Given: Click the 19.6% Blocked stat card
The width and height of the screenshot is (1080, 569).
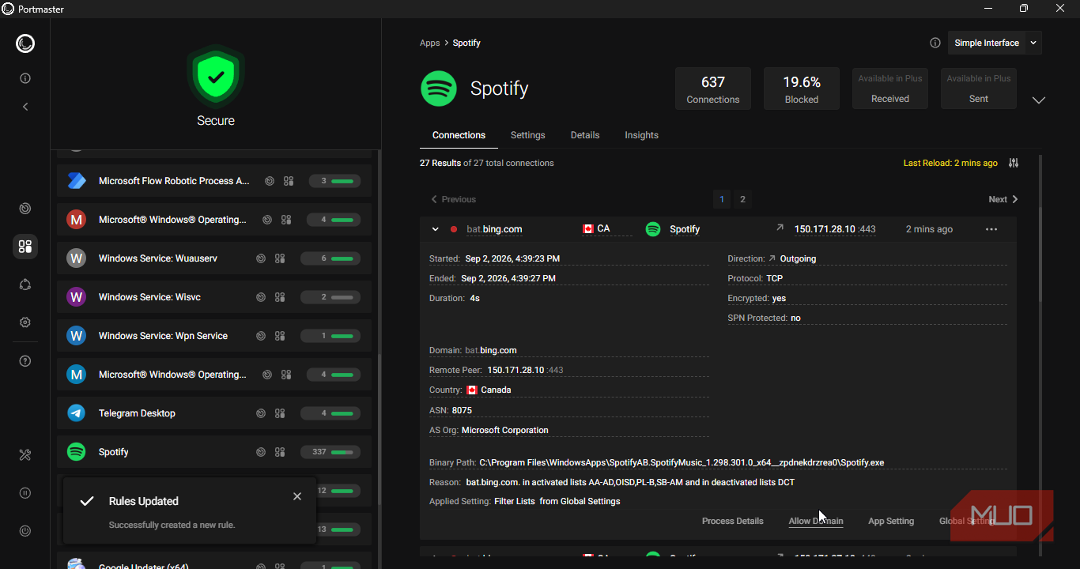Looking at the screenshot, I should [x=802, y=89].
